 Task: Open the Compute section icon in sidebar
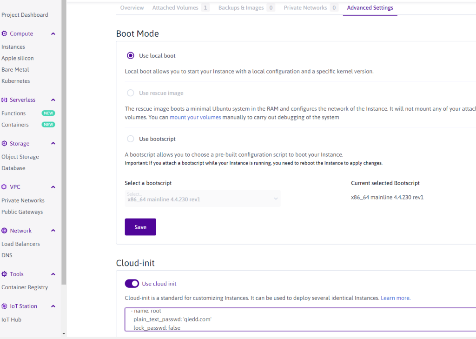[x=4, y=33]
